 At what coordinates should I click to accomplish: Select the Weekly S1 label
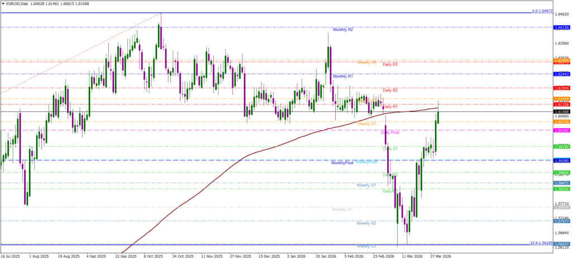366,185
